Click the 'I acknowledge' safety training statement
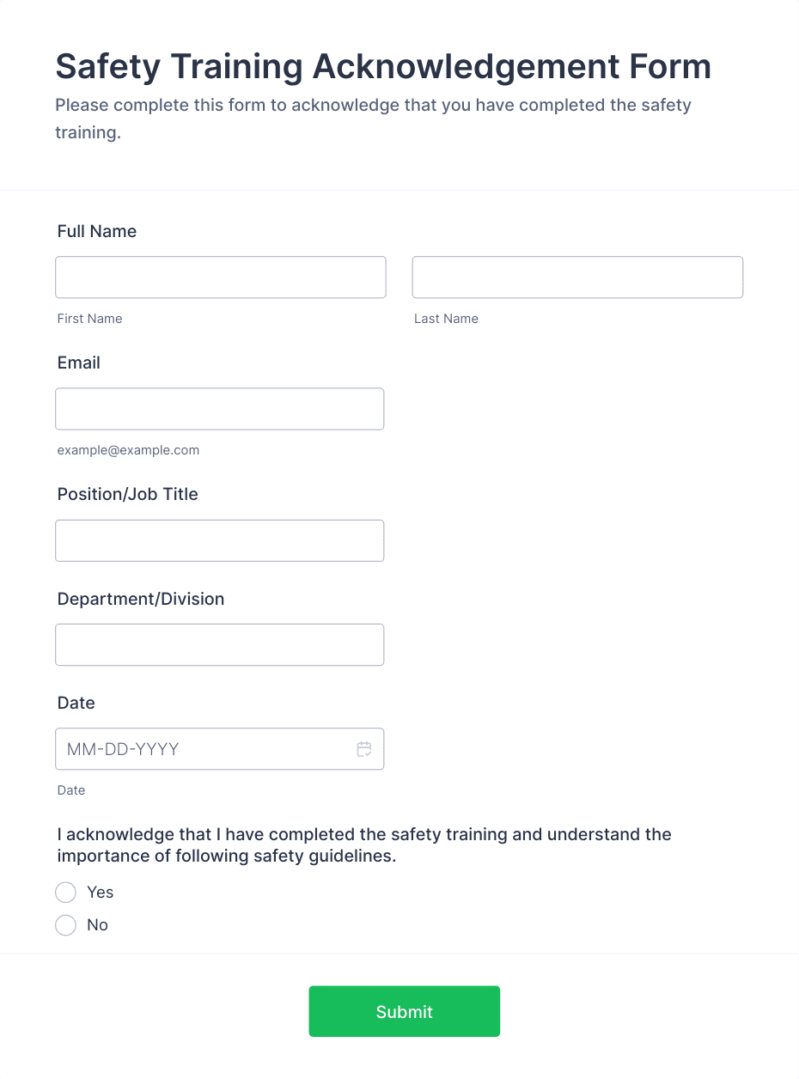This screenshot has width=799, height=1079. tap(364, 845)
